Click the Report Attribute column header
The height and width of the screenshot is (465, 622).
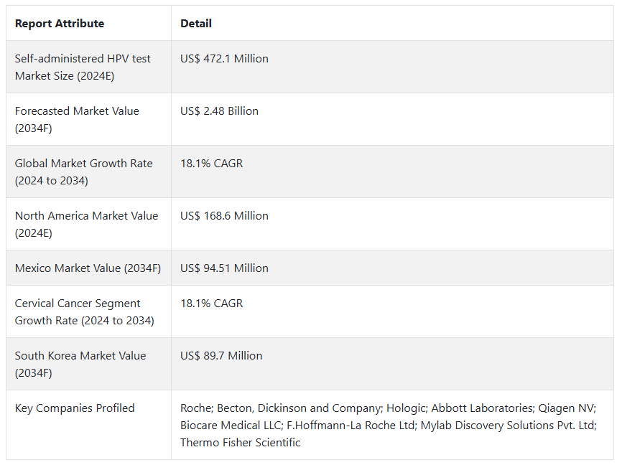tap(60, 24)
